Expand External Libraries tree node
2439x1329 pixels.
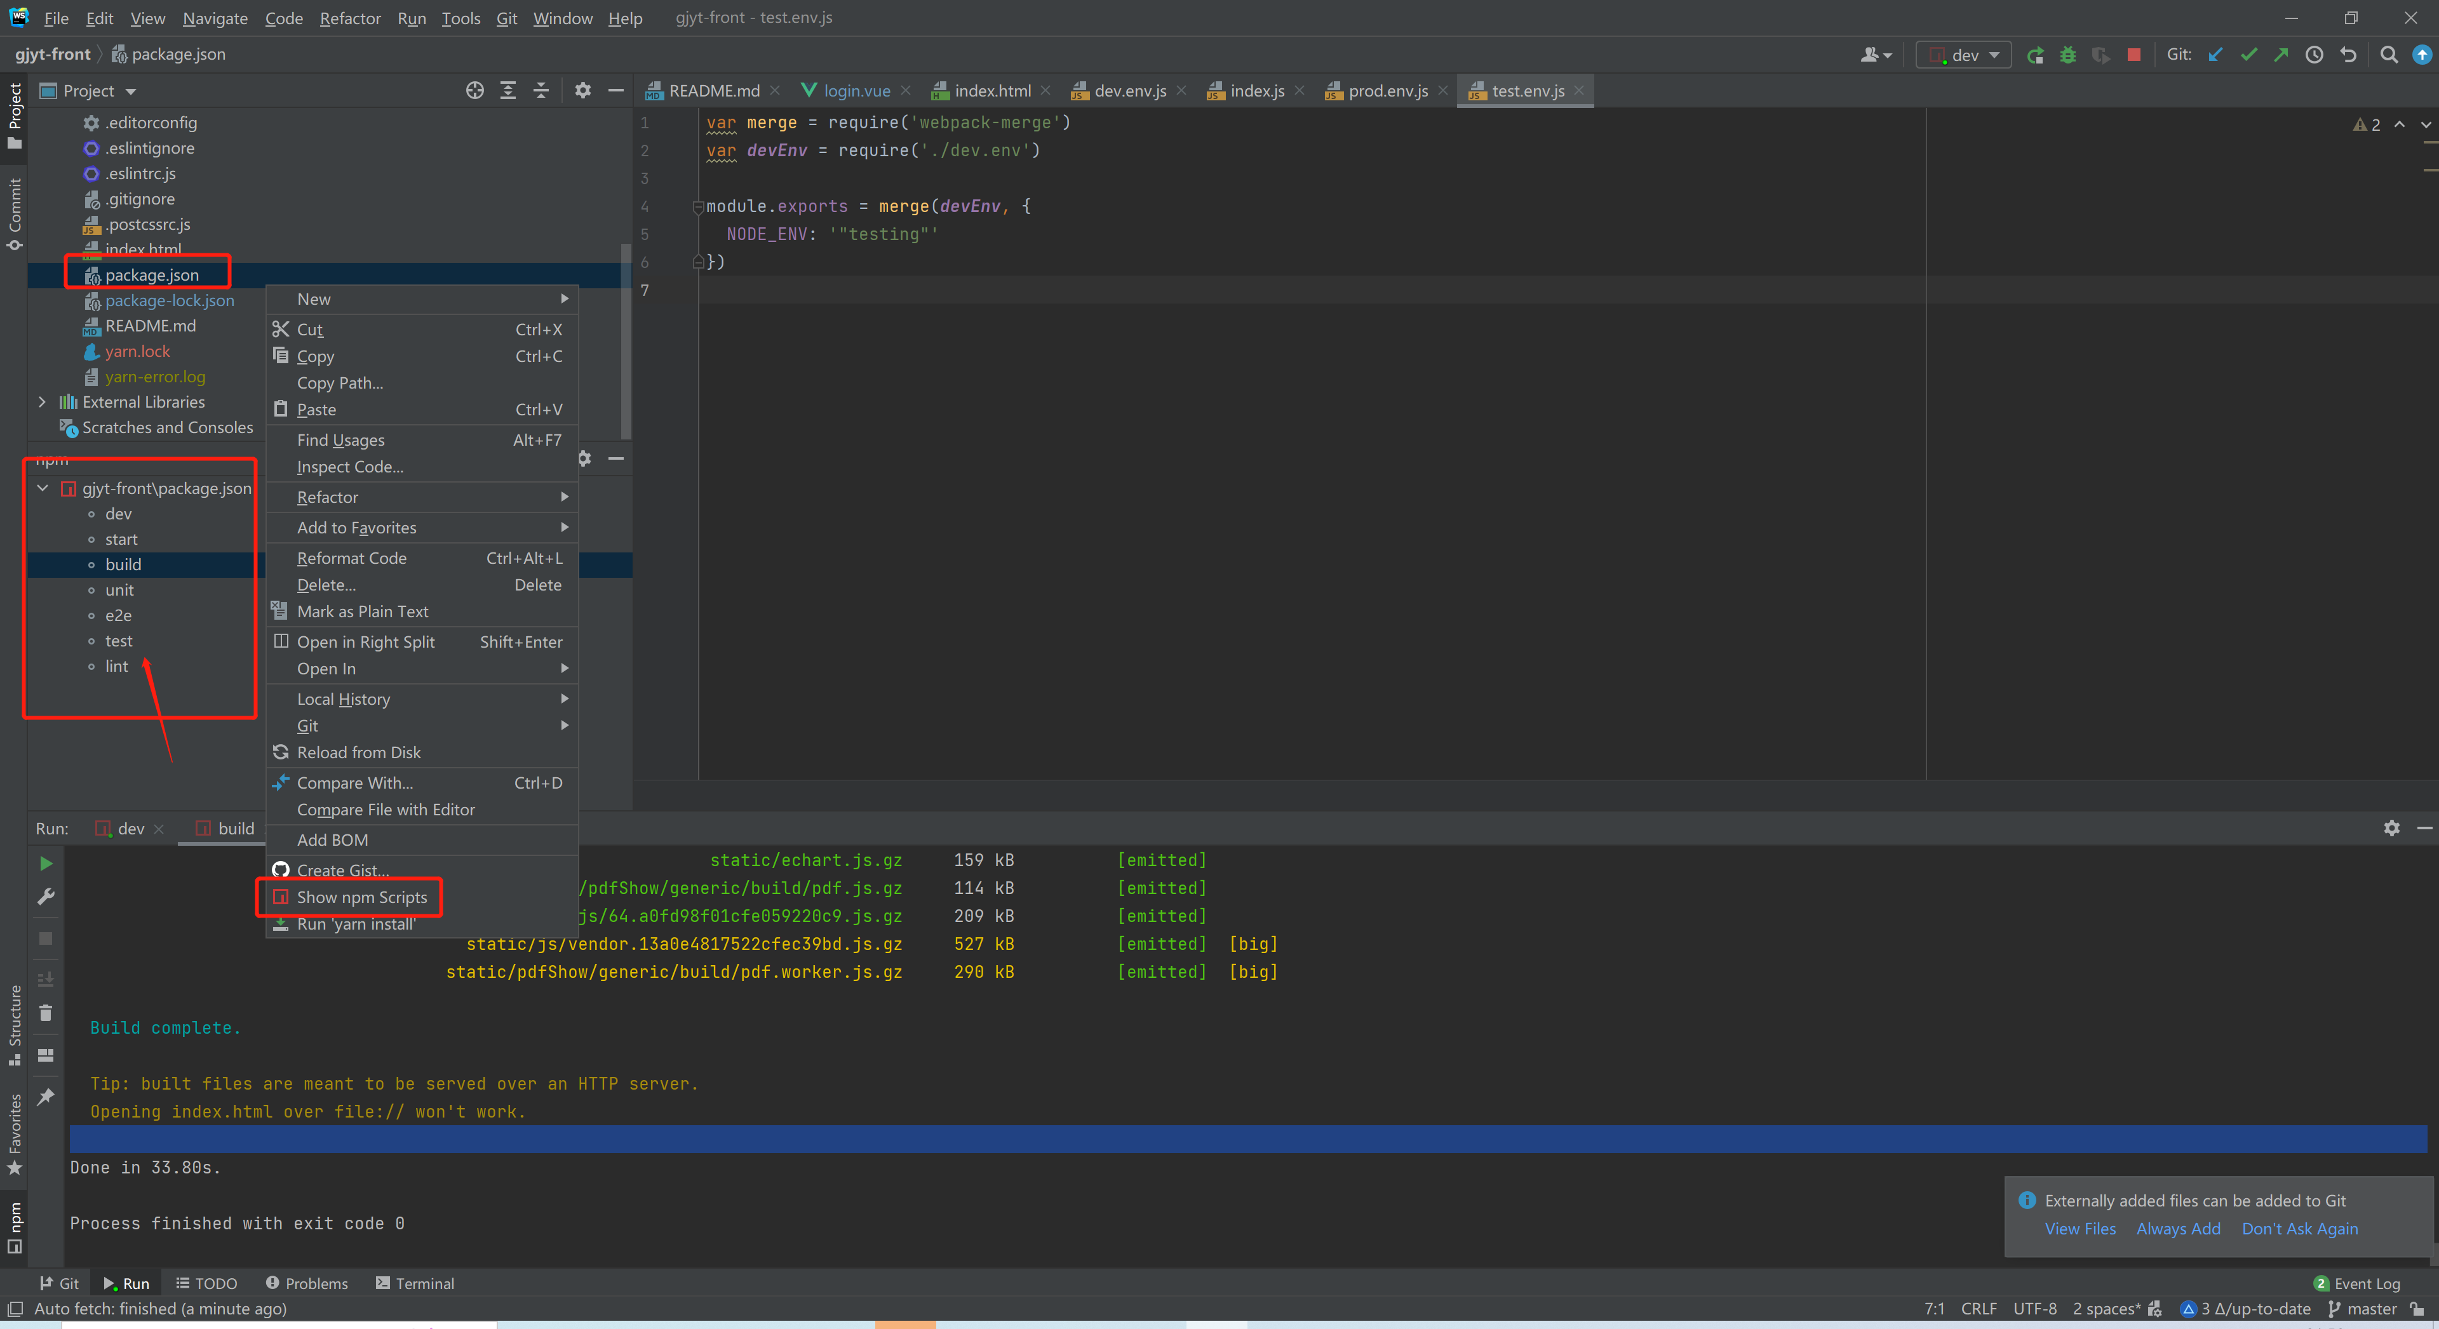coord(42,403)
